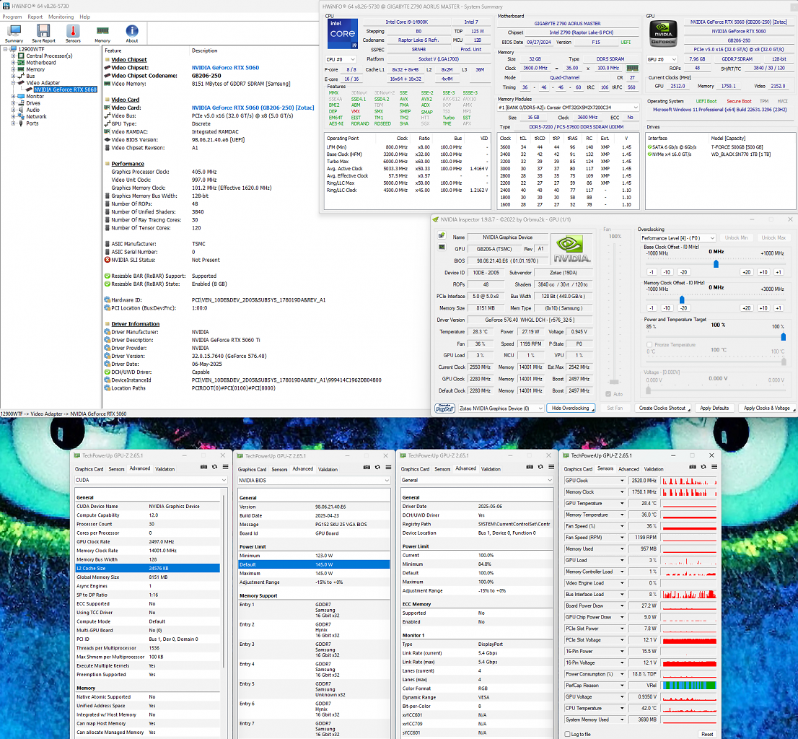Click the Unlock Max button
The image size is (798, 739).
pyautogui.click(x=773, y=237)
